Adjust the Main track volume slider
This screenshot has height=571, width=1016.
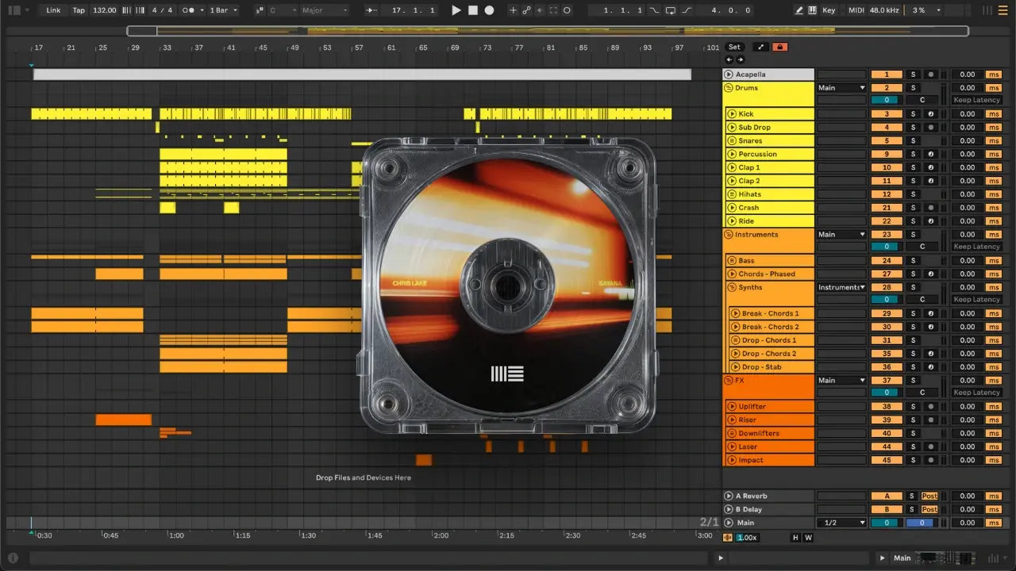click(x=887, y=523)
